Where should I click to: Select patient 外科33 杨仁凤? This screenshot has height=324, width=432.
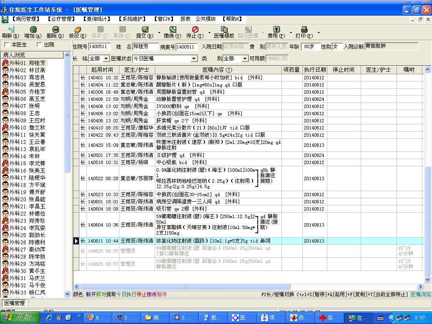[x=27, y=292]
